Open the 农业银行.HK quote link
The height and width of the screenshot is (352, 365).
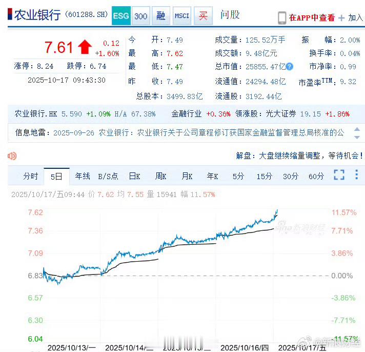pos(36,114)
